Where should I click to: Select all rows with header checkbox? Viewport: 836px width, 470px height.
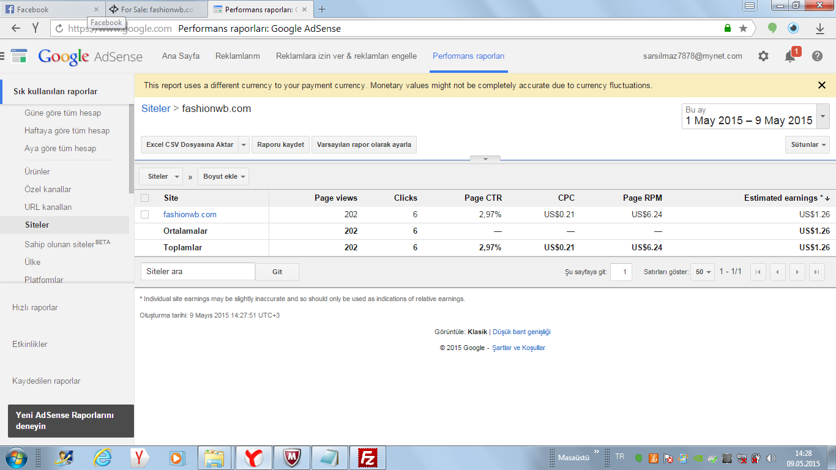pos(145,198)
